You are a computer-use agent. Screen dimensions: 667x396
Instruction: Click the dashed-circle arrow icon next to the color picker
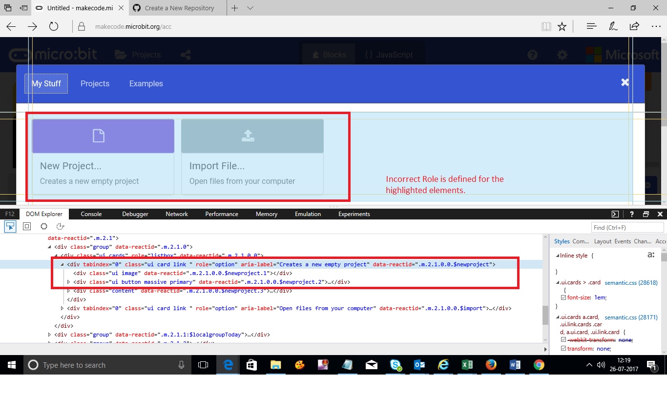point(61,226)
